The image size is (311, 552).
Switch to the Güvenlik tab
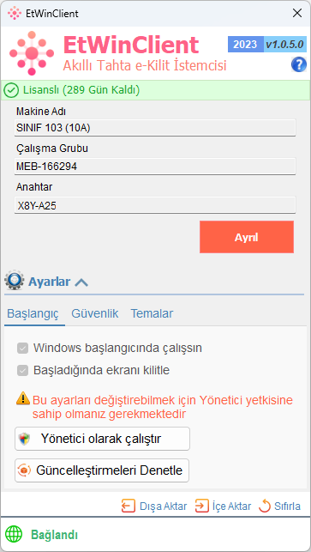pyautogui.click(x=95, y=313)
